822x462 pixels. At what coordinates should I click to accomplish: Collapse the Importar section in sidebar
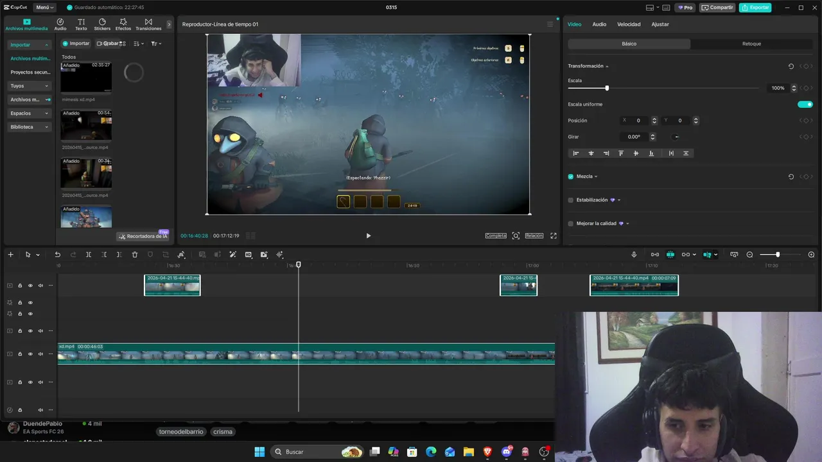point(47,45)
